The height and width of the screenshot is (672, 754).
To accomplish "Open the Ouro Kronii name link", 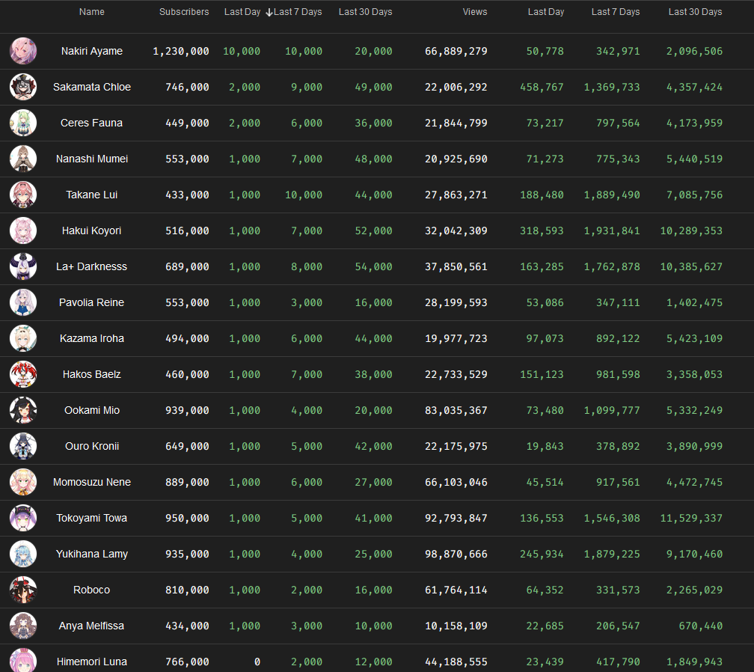I will coord(92,446).
